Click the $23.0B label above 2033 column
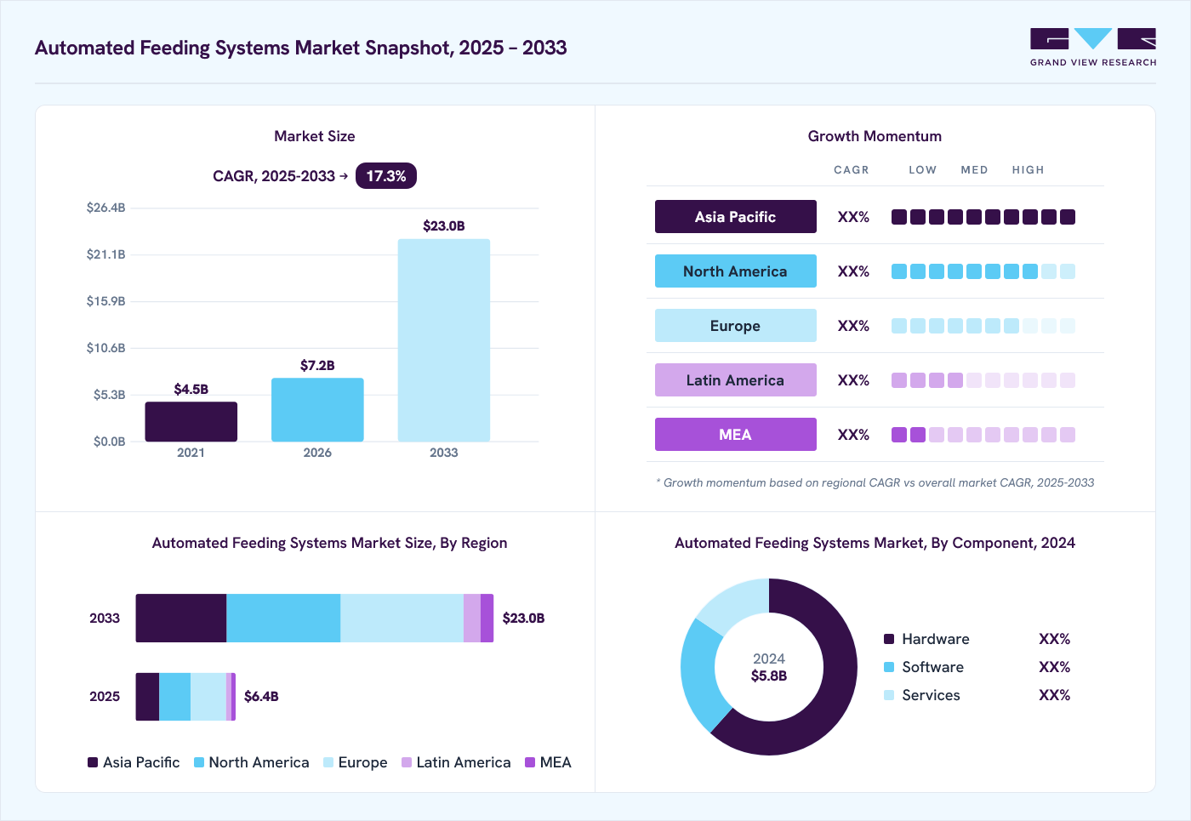This screenshot has height=821, width=1191. [x=444, y=225]
